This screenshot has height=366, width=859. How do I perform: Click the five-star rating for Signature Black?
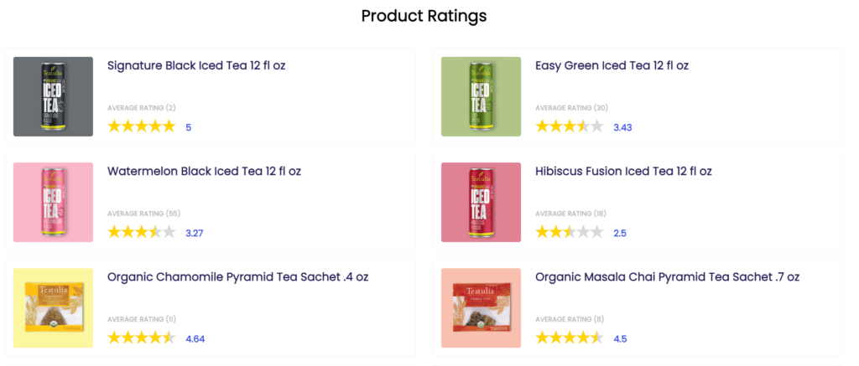pos(141,126)
